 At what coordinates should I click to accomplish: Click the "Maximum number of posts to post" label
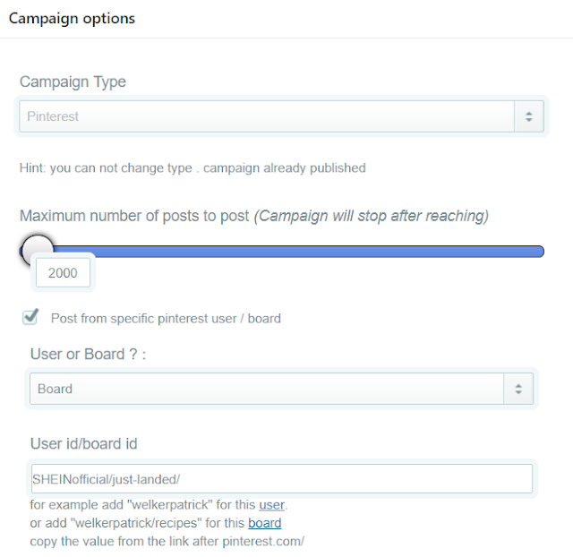point(134,216)
